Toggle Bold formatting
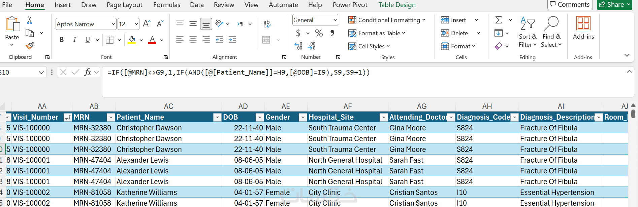 point(62,40)
